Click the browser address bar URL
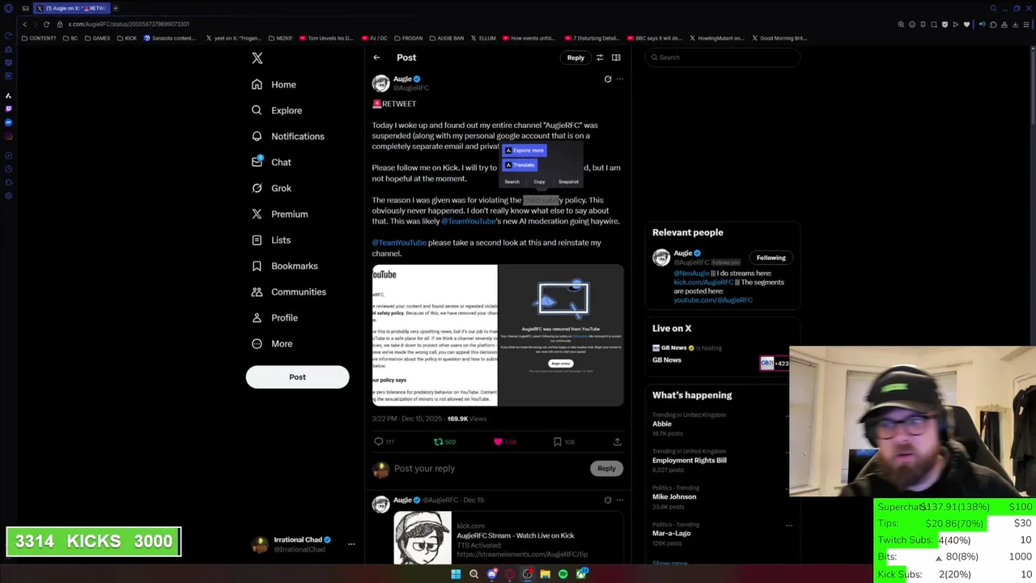The width and height of the screenshot is (1036, 583). (x=129, y=24)
